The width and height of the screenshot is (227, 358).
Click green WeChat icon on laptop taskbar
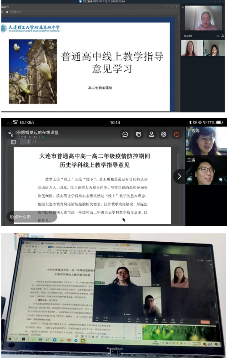click(x=83, y=341)
